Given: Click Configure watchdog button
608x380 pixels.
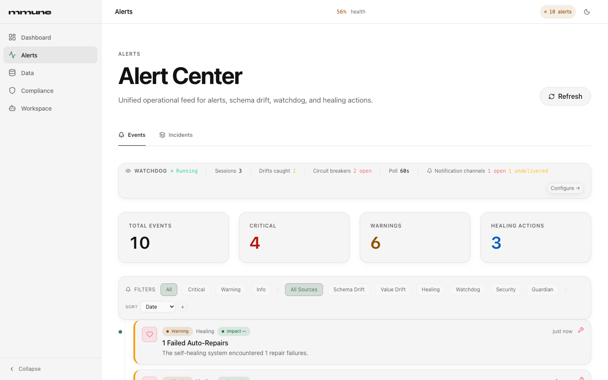Looking at the screenshot, I should 565,188.
